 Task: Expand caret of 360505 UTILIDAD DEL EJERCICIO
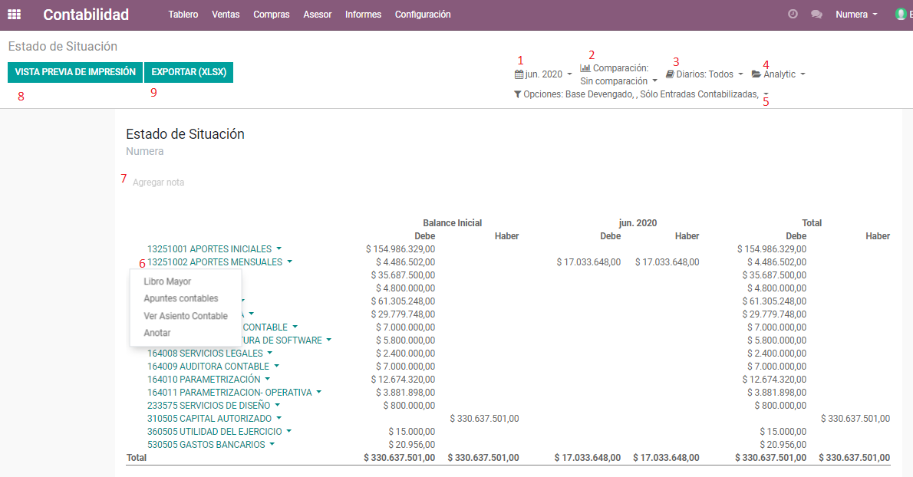point(288,432)
